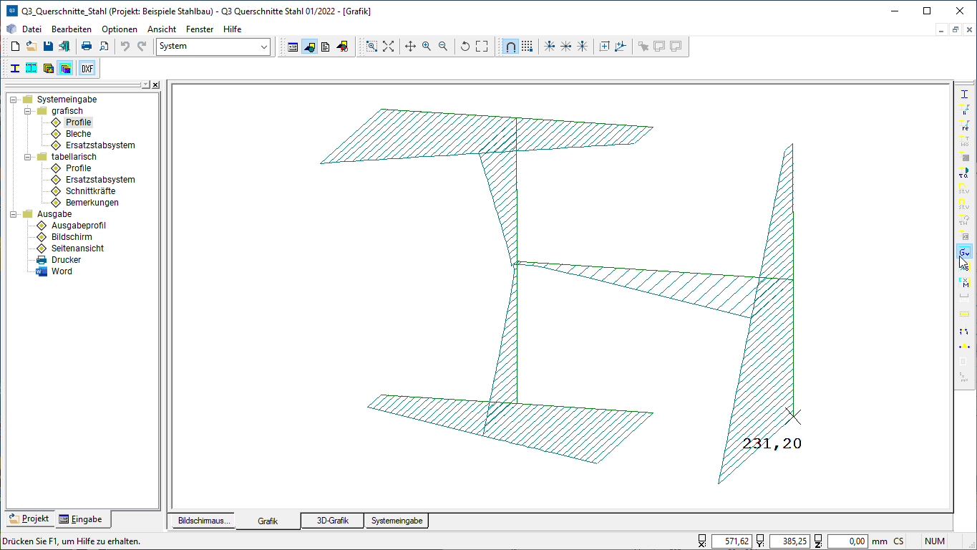Open the tree panel's small dropdown arrow

pos(146,85)
